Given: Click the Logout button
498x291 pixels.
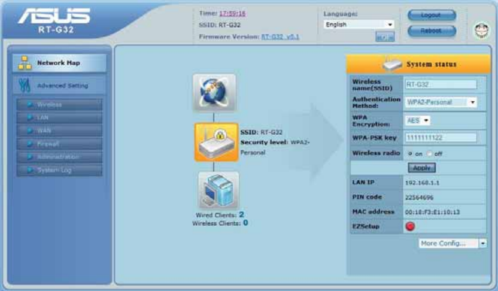Looking at the screenshot, I should pyautogui.click(x=432, y=15).
